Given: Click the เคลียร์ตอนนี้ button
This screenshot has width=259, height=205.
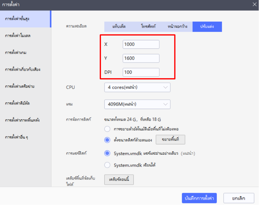Looking at the screenshot, I should [x=119, y=180].
